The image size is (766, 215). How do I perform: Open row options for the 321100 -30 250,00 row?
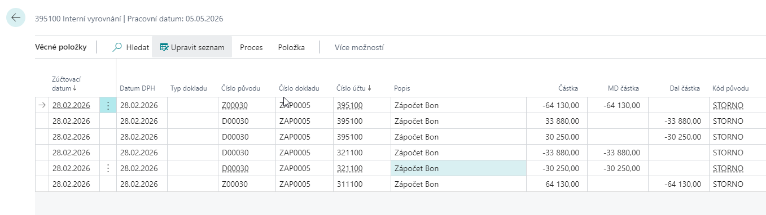coord(108,168)
